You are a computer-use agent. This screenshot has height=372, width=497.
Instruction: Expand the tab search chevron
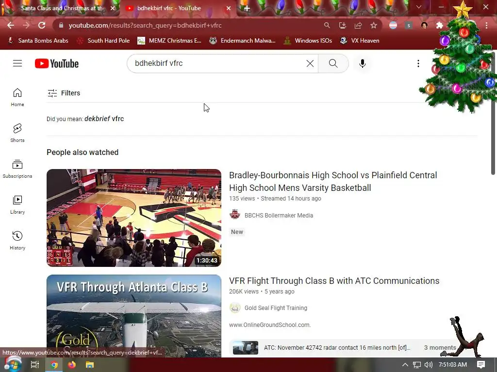(x=419, y=7)
